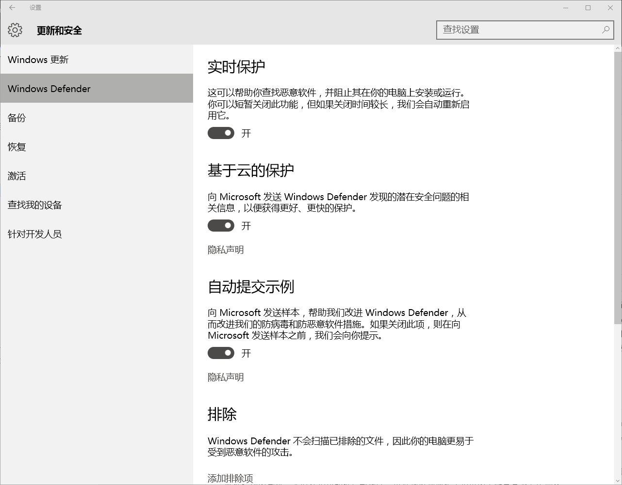The width and height of the screenshot is (622, 485).
Task: Open the 激活 section
Action: (x=97, y=176)
